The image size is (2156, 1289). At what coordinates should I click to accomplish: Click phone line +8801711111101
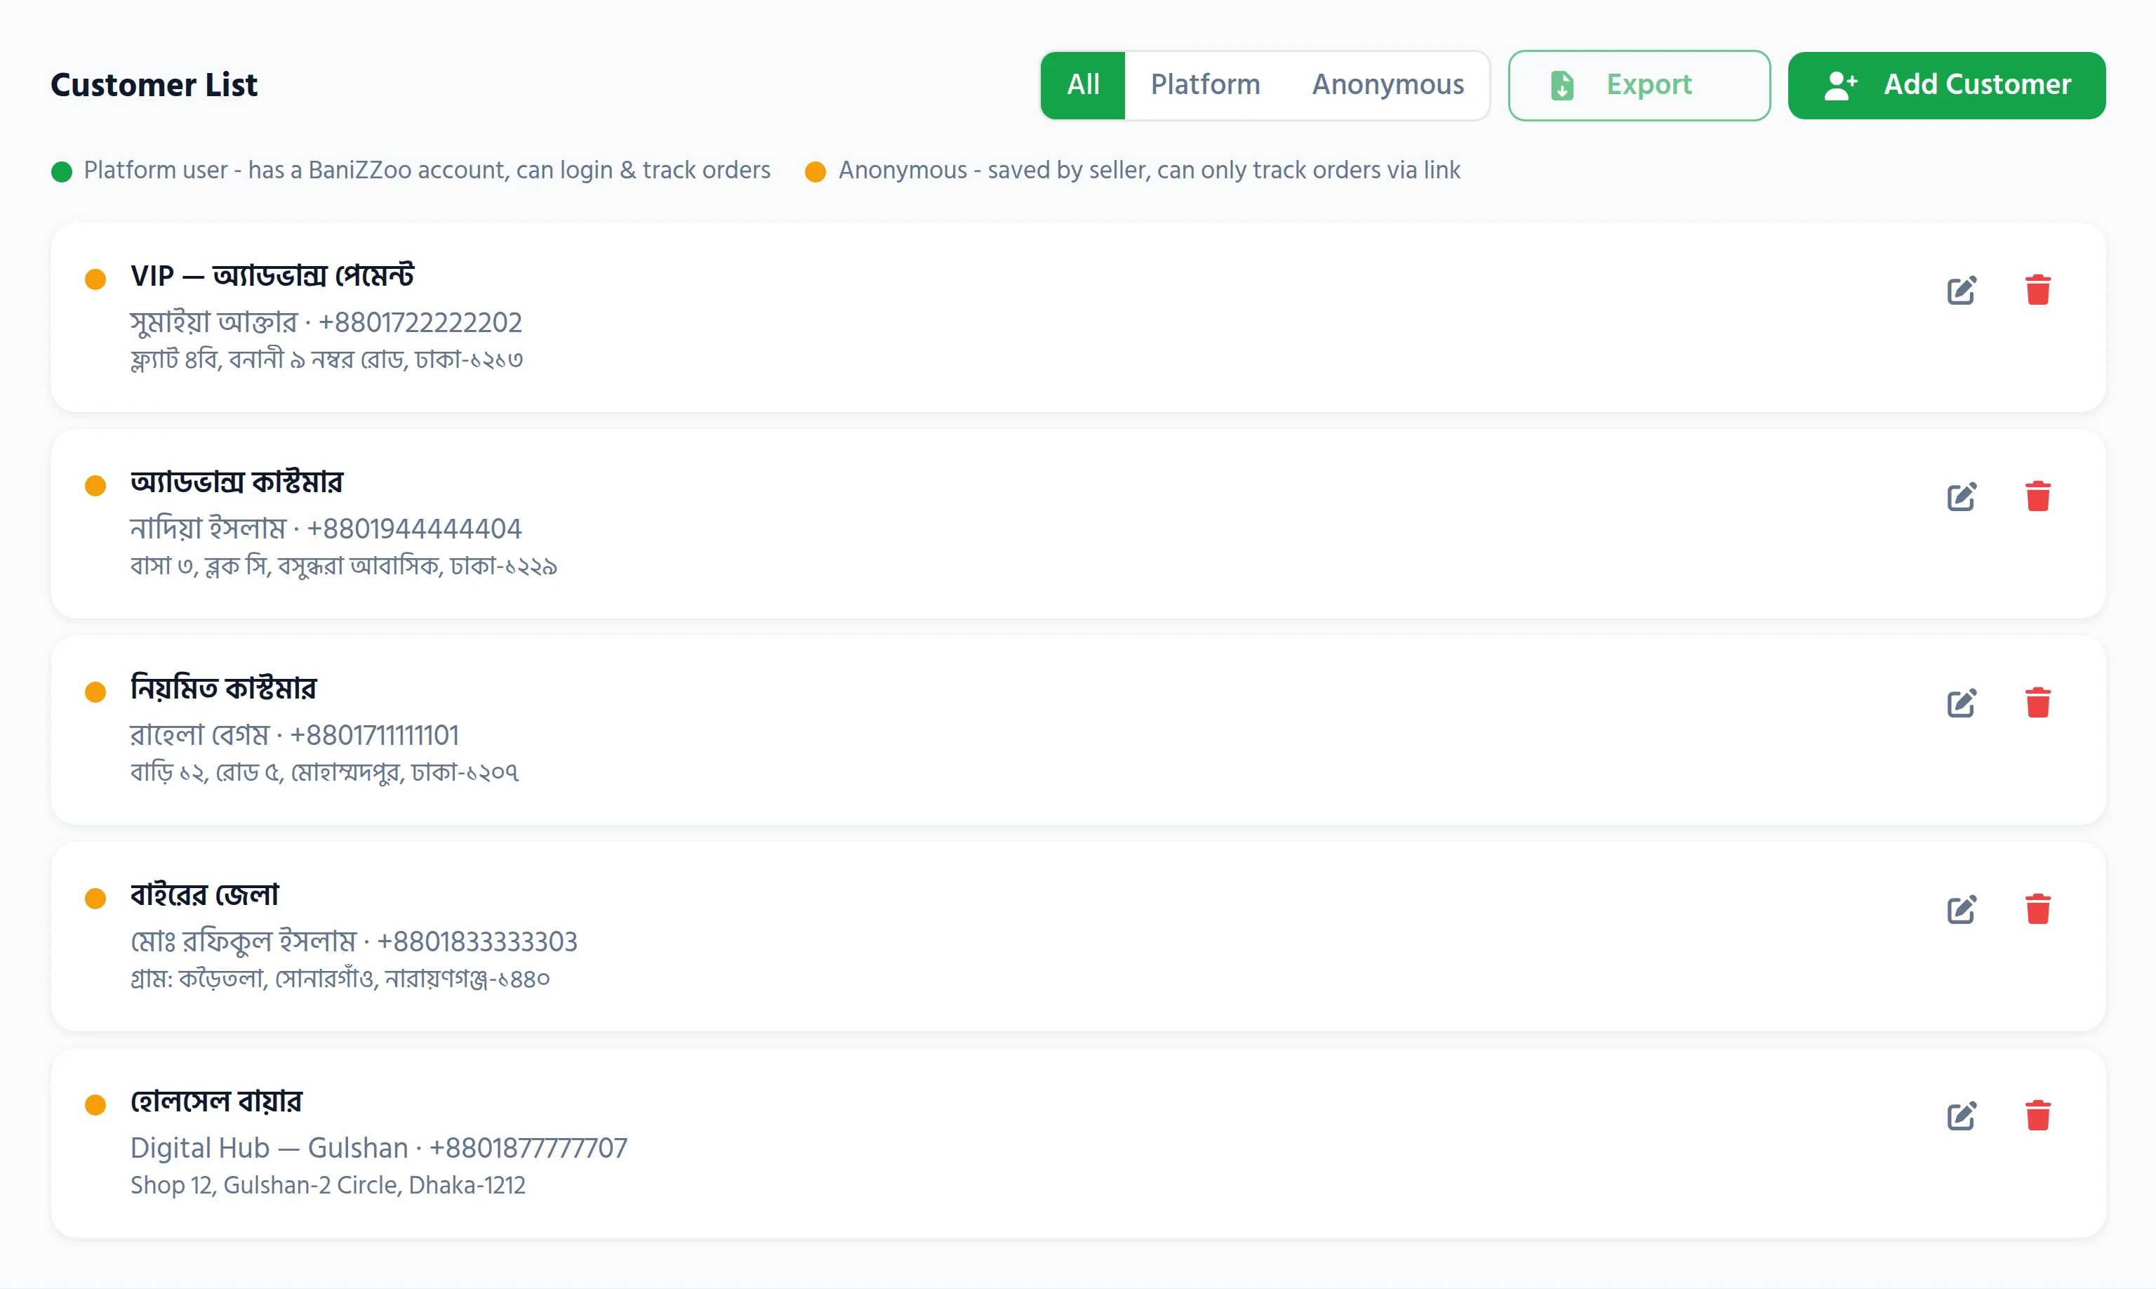(294, 735)
